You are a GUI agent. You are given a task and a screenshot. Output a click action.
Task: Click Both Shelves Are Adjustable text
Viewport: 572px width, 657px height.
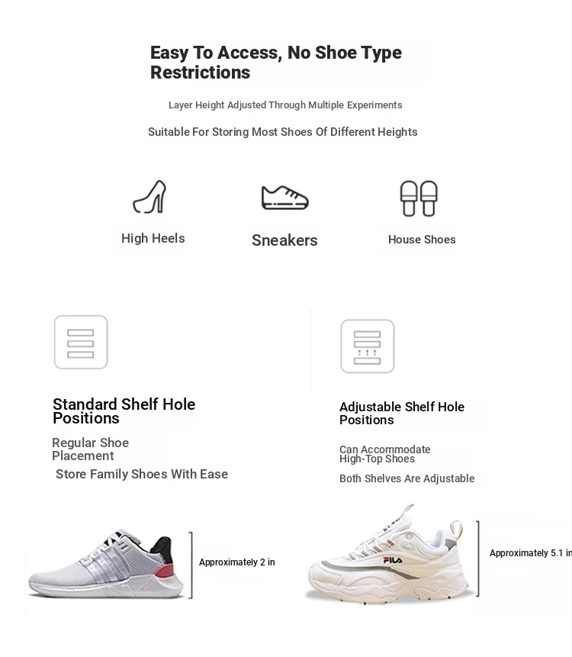coord(407,478)
